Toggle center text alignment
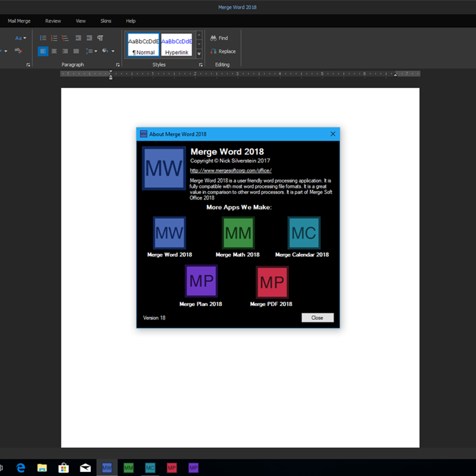 coord(54,51)
